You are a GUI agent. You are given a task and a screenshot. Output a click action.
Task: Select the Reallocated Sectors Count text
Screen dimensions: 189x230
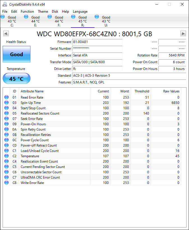pyautogui.click(x=40, y=113)
